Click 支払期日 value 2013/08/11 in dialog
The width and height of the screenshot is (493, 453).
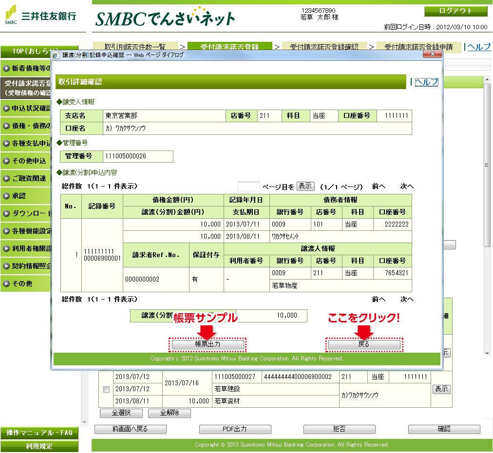(x=243, y=236)
